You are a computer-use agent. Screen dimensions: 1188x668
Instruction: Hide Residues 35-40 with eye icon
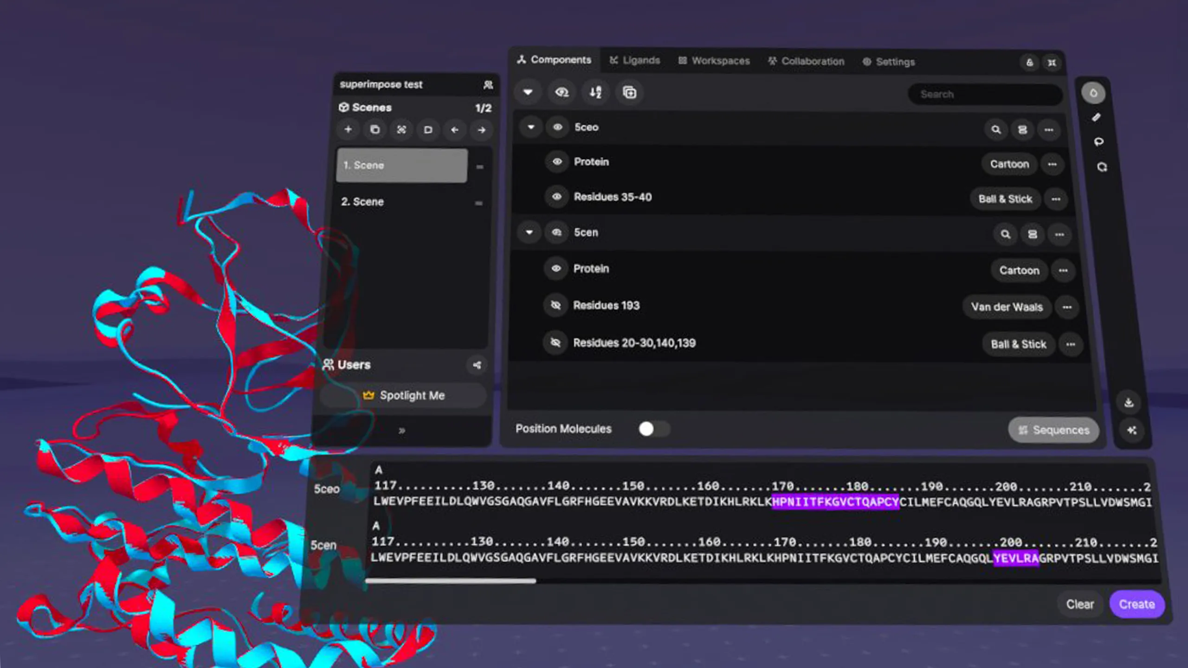[557, 197]
